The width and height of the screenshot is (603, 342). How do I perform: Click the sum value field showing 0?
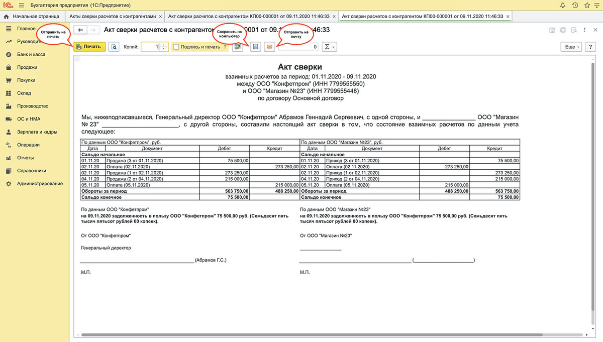click(x=298, y=47)
